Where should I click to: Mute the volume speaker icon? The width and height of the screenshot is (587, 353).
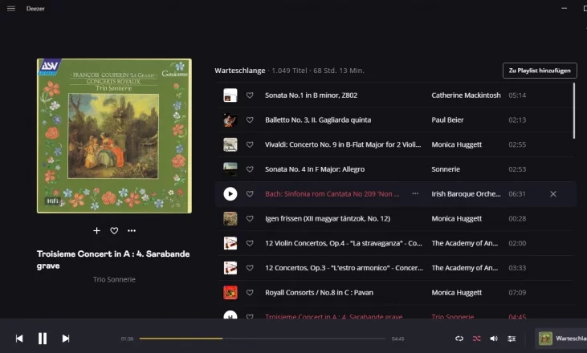pyautogui.click(x=494, y=339)
